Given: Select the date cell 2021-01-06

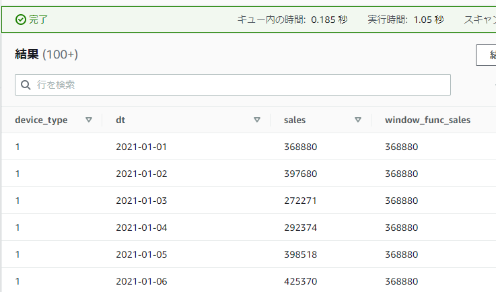Looking at the screenshot, I should tap(141, 281).
